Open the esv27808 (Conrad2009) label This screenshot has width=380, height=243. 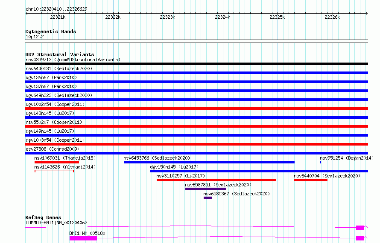tap(53, 149)
